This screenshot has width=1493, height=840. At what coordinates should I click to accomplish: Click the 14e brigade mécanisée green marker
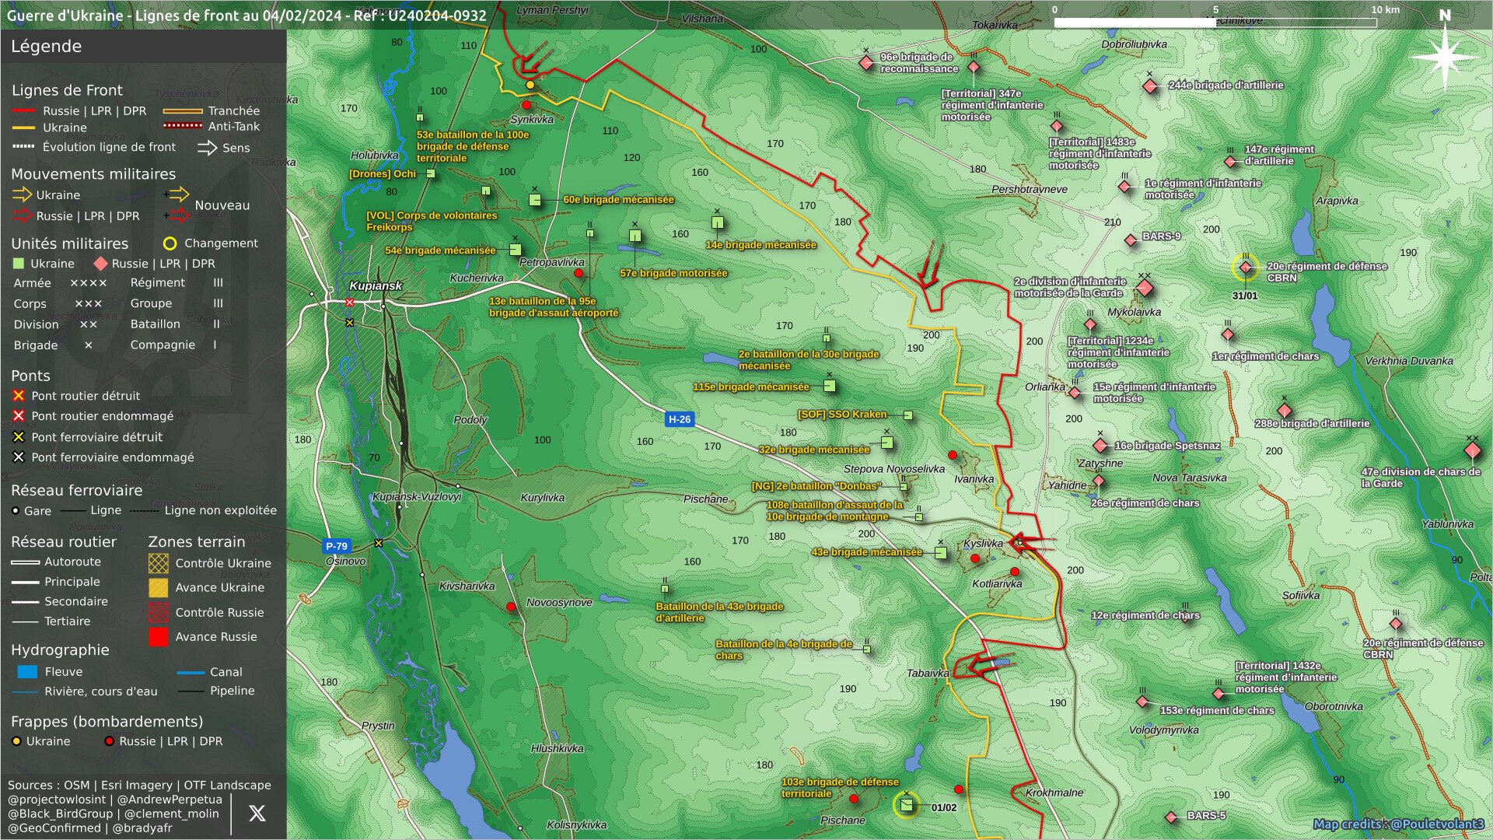coord(717,222)
